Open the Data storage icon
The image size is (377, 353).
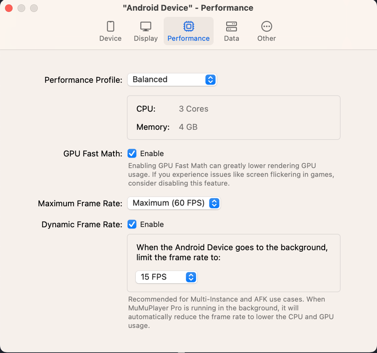[231, 26]
